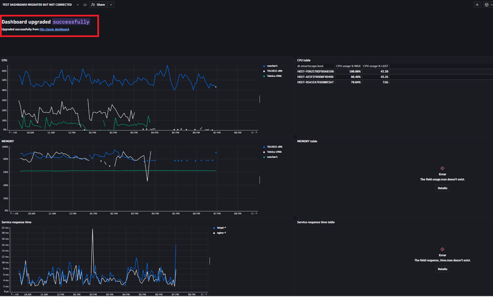Open the dropdown arrow next to Share
This screenshot has width=493, height=297.
tap(111, 5)
